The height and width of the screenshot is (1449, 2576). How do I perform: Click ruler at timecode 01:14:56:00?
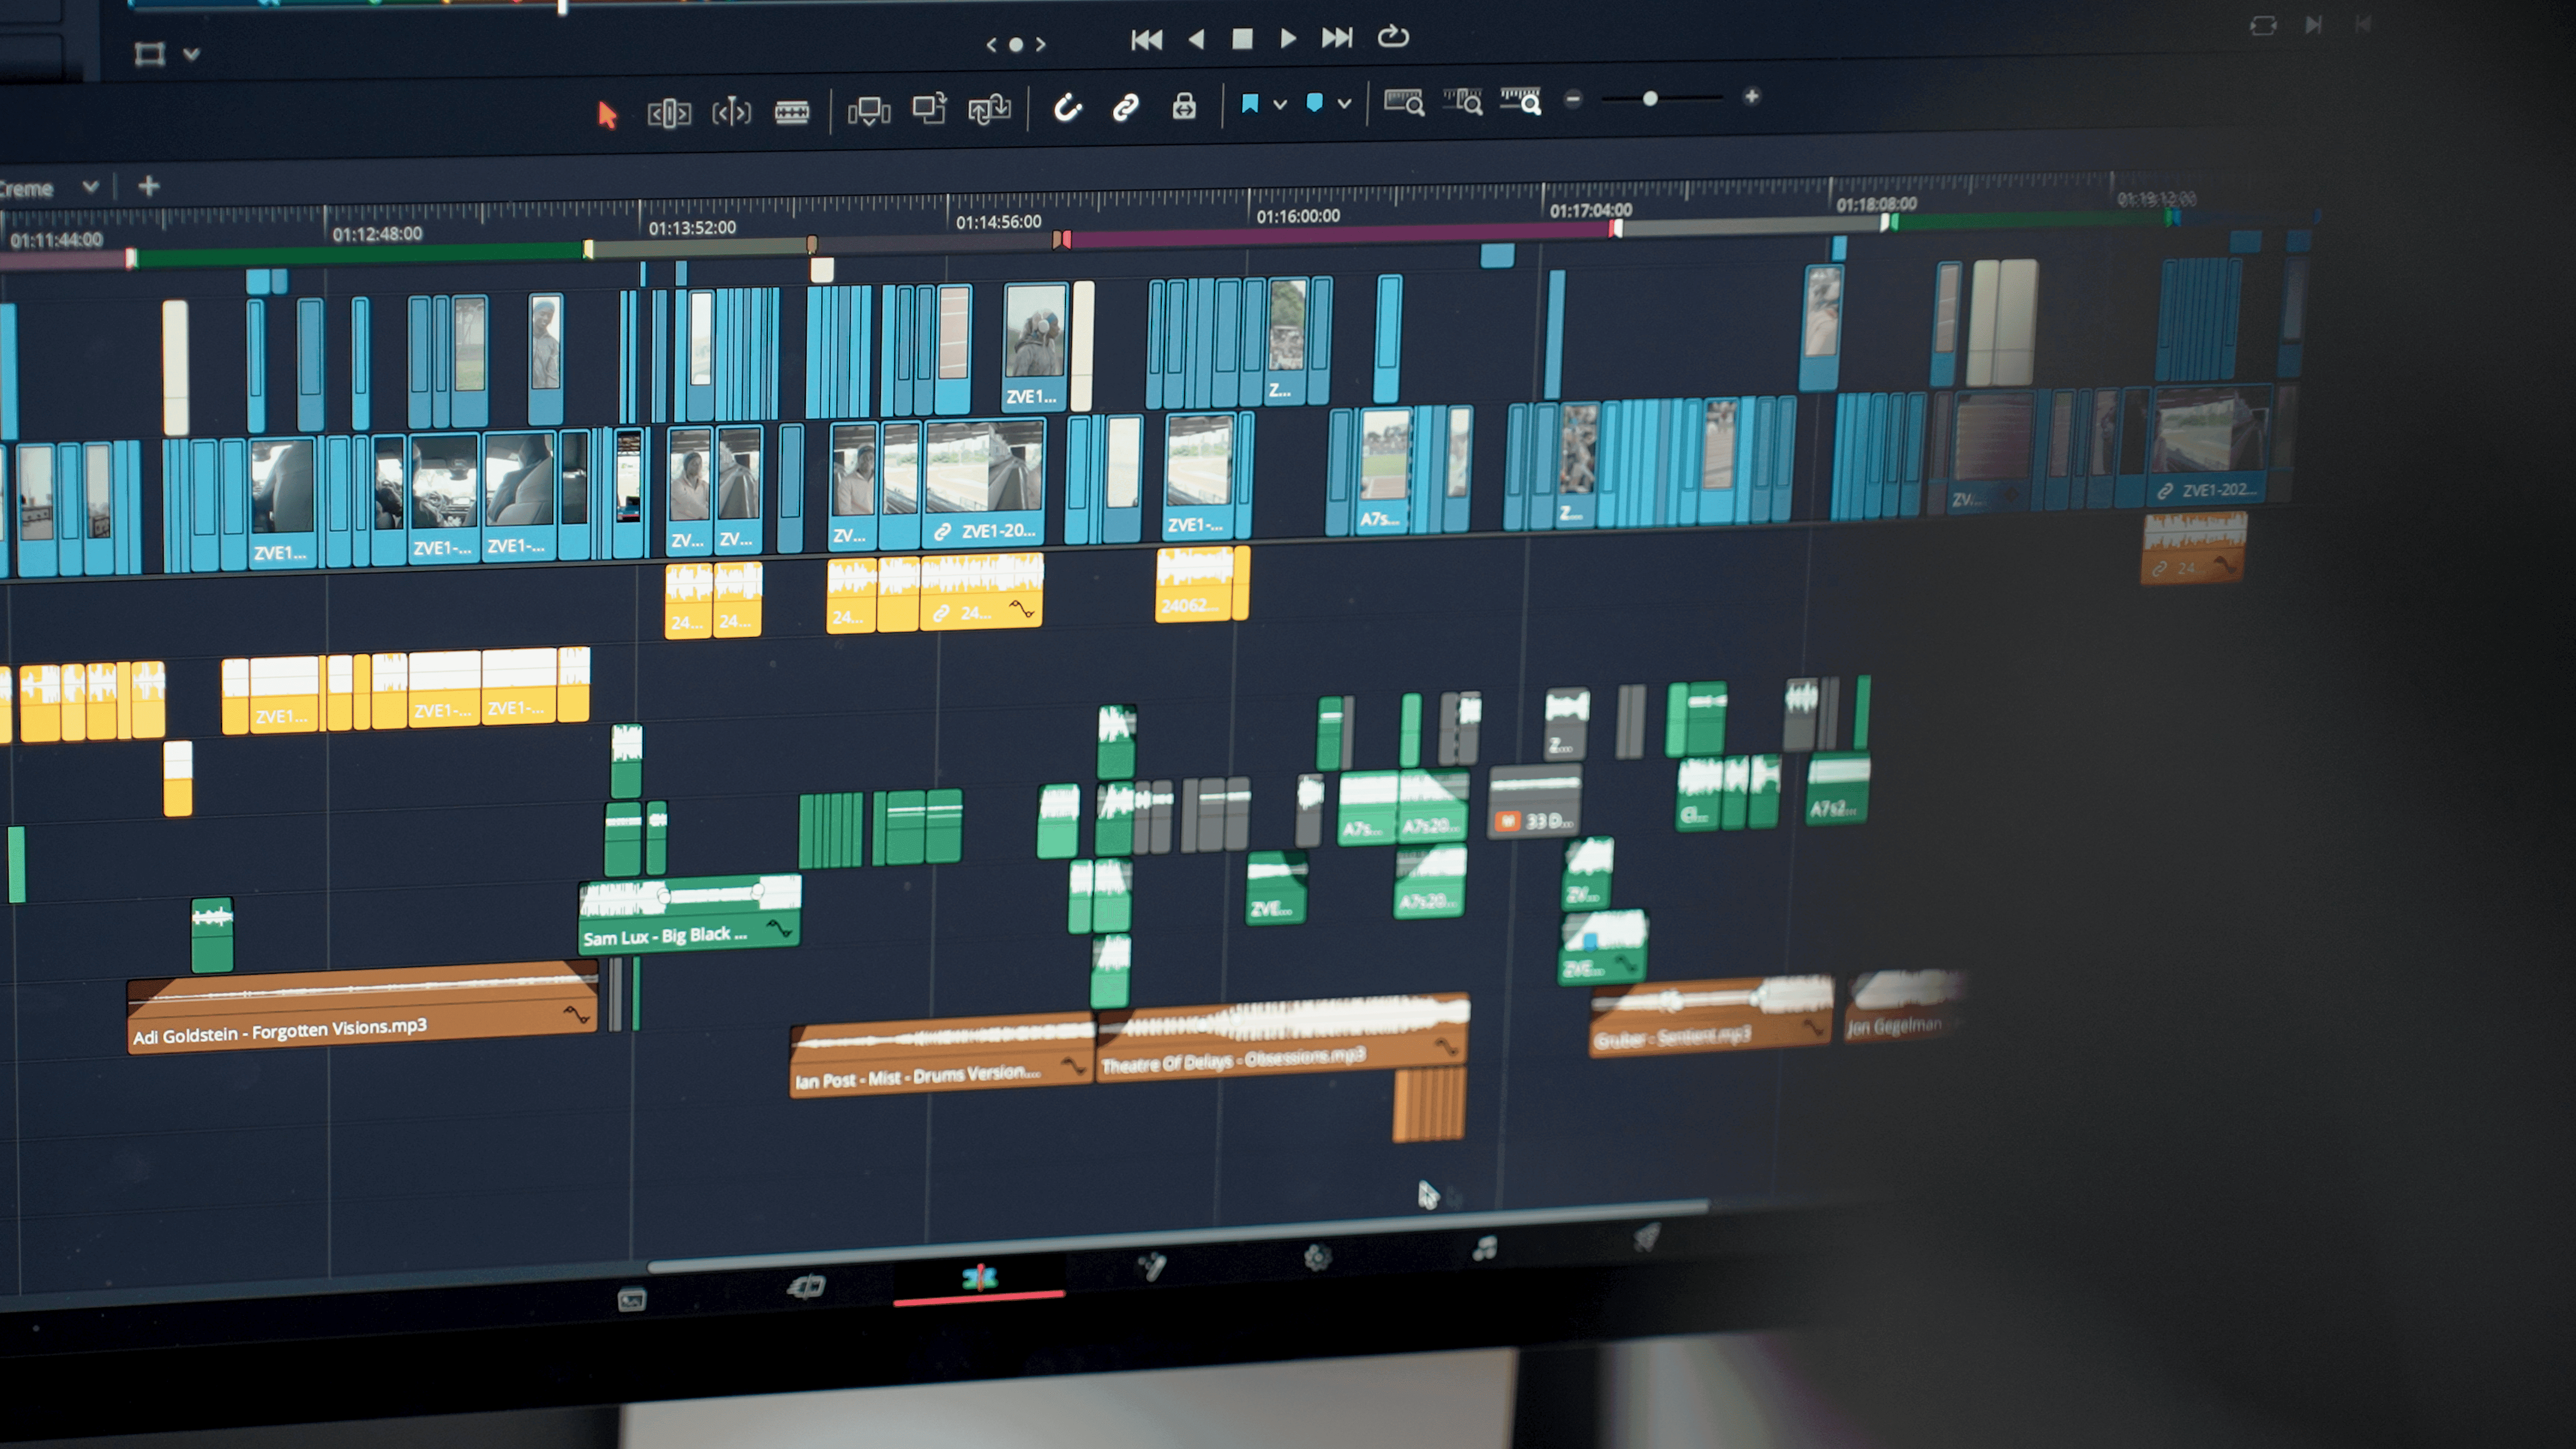click(x=998, y=222)
